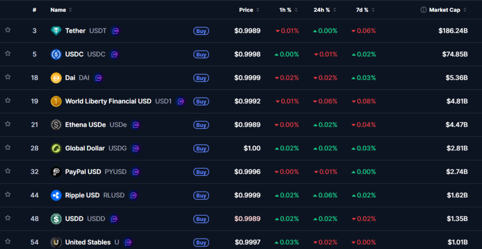Star Tether to add to watchlist
482x249 pixels.
click(8, 30)
